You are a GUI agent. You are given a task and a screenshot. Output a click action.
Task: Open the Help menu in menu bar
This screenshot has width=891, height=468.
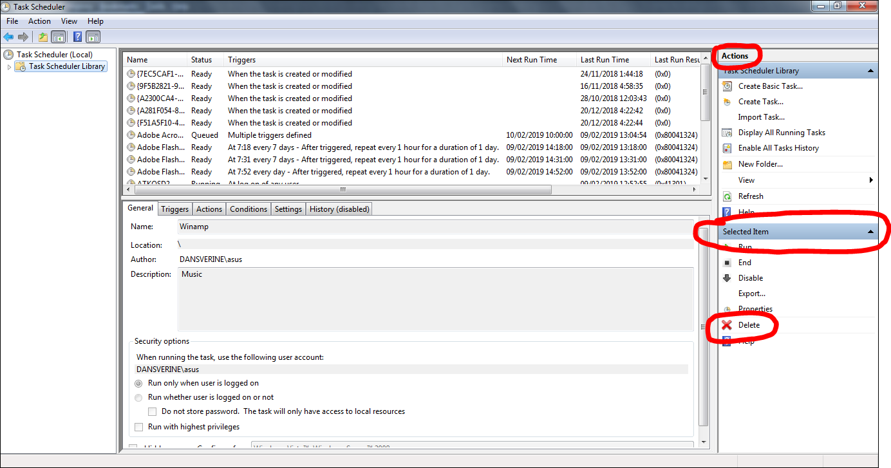point(95,21)
